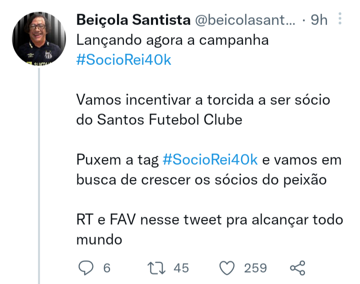360x284 pixels.
Task: Open the Beiçola Santista display name link
Action: point(133,19)
